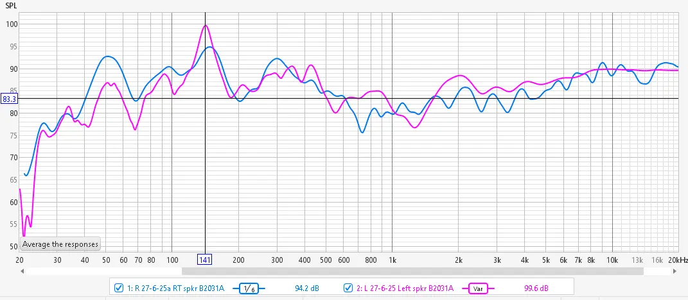Select the label 1: R 27-6-25a RT spkr B2031A
The width and height of the screenshot is (688, 300).
pyautogui.click(x=176, y=288)
